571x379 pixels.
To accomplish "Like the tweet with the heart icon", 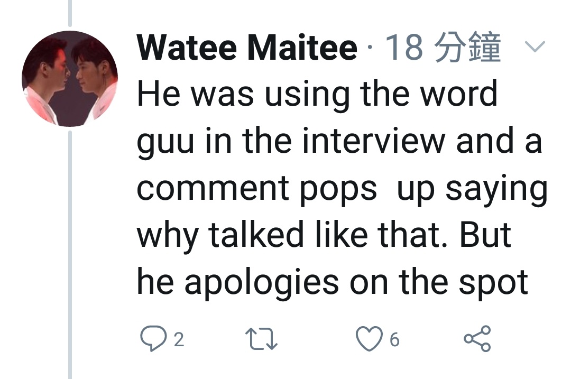I will click(x=369, y=339).
